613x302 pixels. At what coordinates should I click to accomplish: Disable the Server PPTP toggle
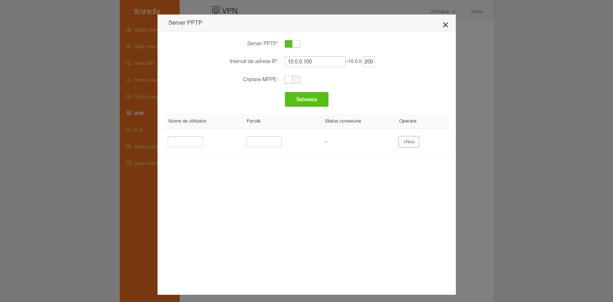tap(292, 44)
